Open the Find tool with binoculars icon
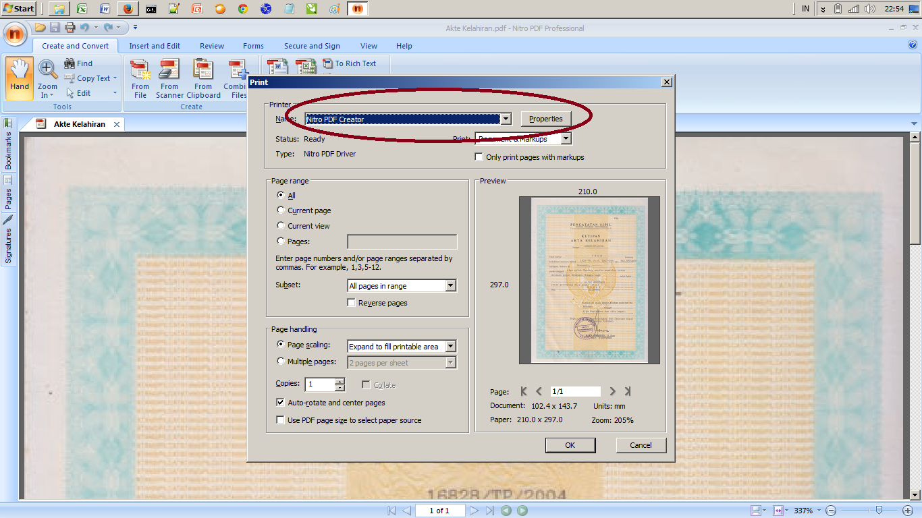922x518 pixels. (x=78, y=63)
